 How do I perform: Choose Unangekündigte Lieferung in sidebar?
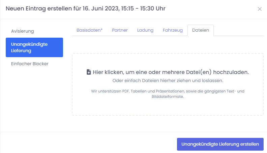[34, 47]
